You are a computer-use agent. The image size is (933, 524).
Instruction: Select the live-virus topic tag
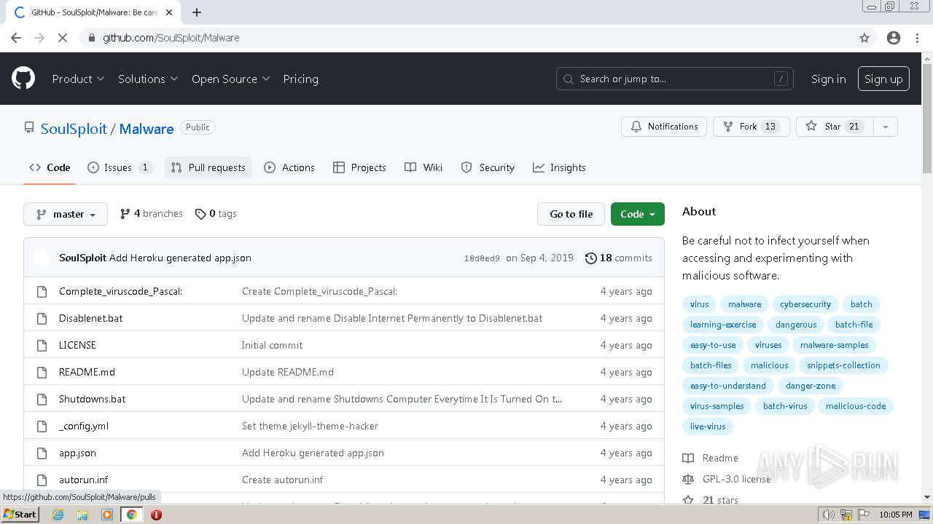[x=708, y=426]
